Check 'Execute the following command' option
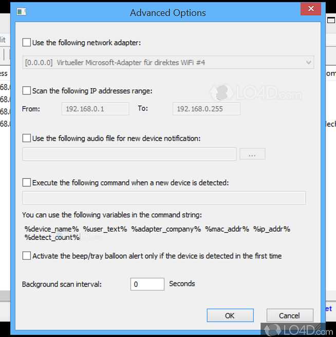Image resolution: width=336 pixels, height=337 pixels. [26, 182]
